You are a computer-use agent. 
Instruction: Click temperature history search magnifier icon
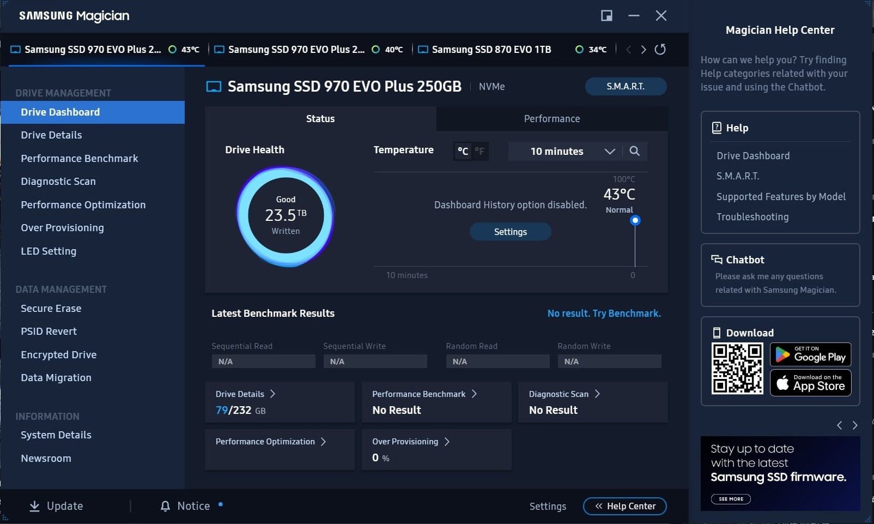pyautogui.click(x=635, y=151)
